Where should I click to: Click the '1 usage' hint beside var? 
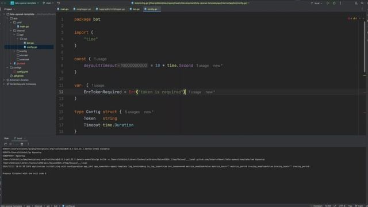(98, 86)
